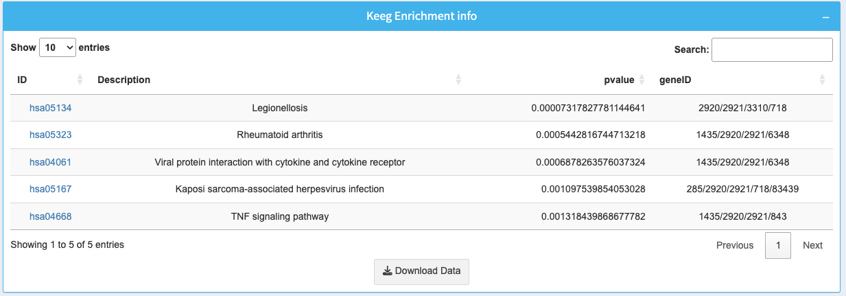
Task: Open the hsa04668 pathway link
Action: pos(50,216)
